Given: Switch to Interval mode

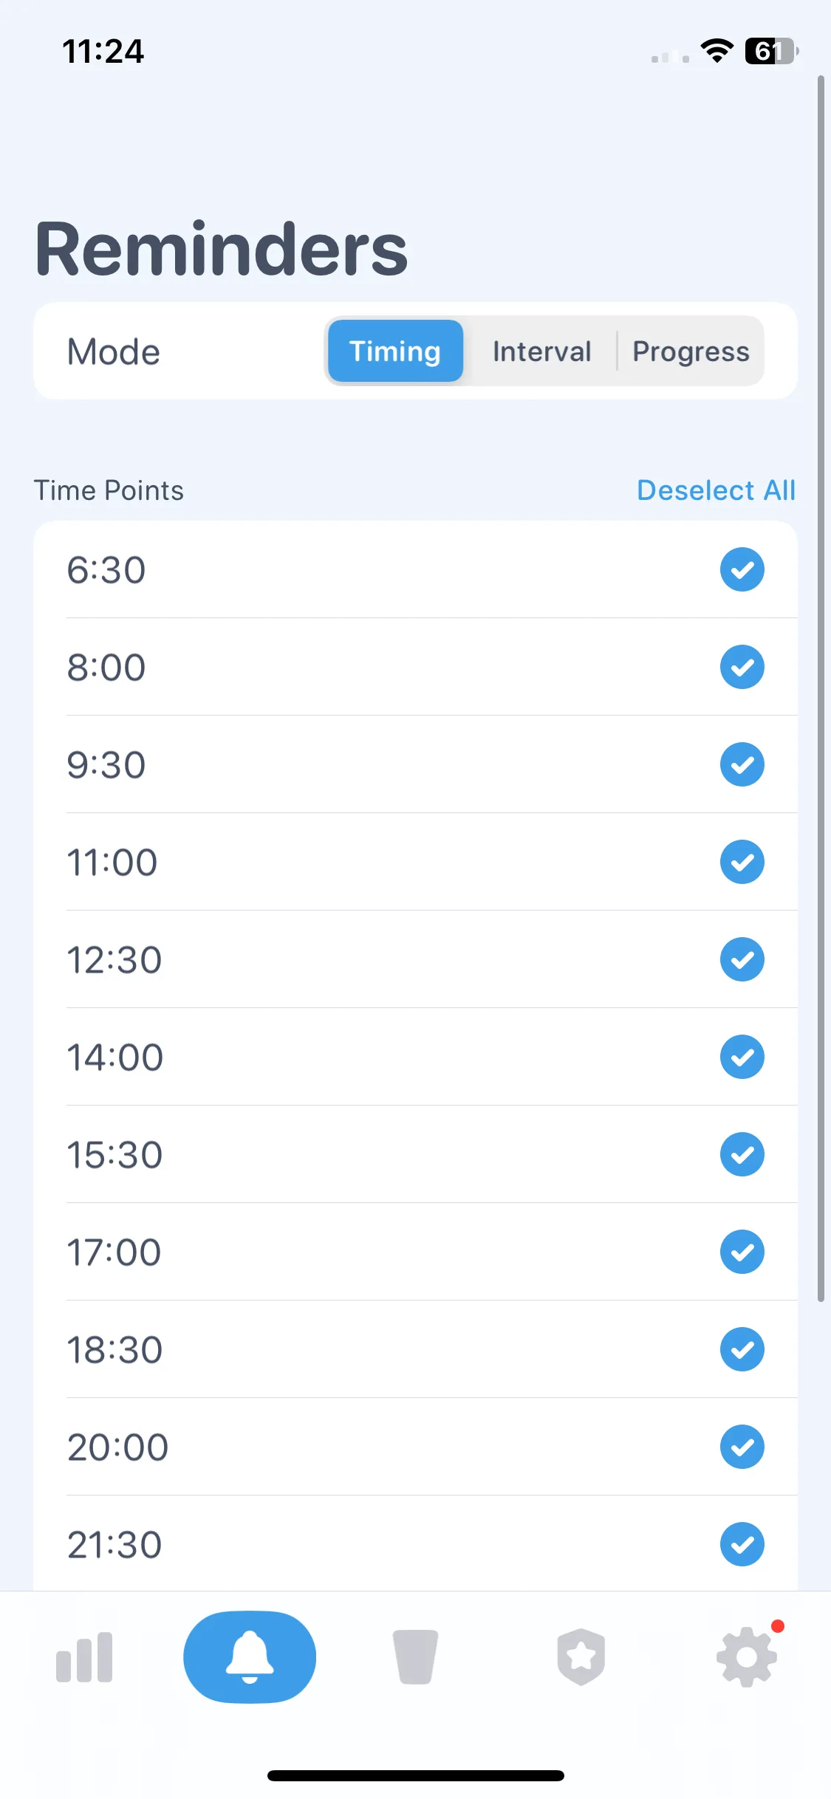Looking at the screenshot, I should [541, 351].
